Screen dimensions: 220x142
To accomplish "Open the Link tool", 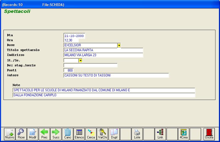I will coord(160,134).
